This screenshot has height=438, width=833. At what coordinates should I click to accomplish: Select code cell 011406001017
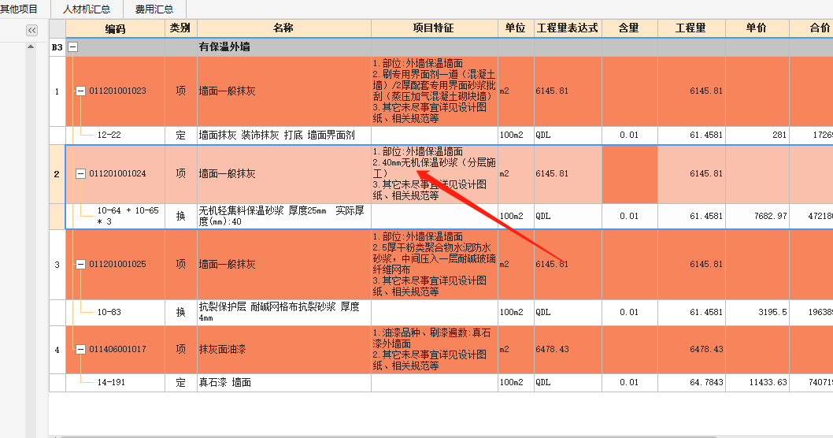pos(117,349)
